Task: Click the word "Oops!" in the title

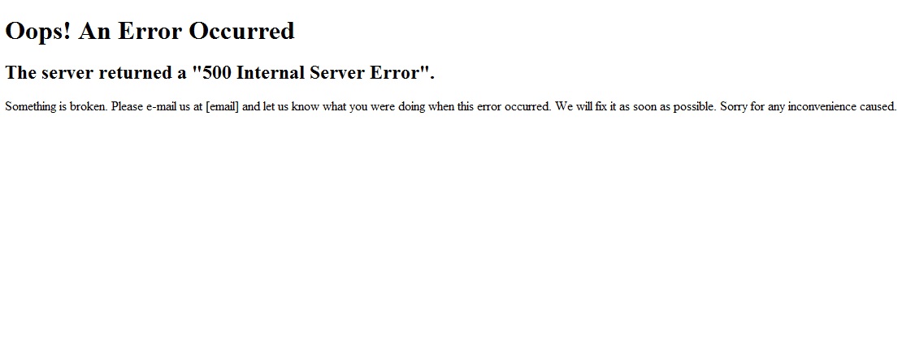Action: coord(38,32)
